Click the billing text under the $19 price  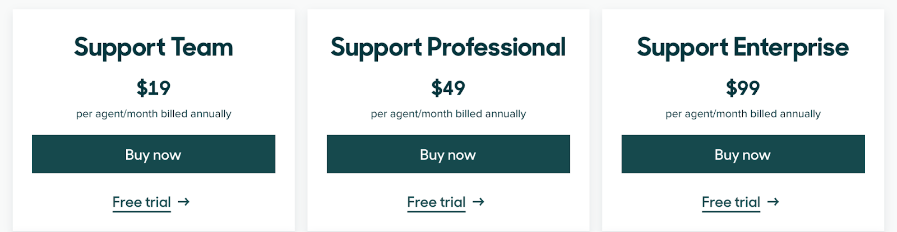154,114
